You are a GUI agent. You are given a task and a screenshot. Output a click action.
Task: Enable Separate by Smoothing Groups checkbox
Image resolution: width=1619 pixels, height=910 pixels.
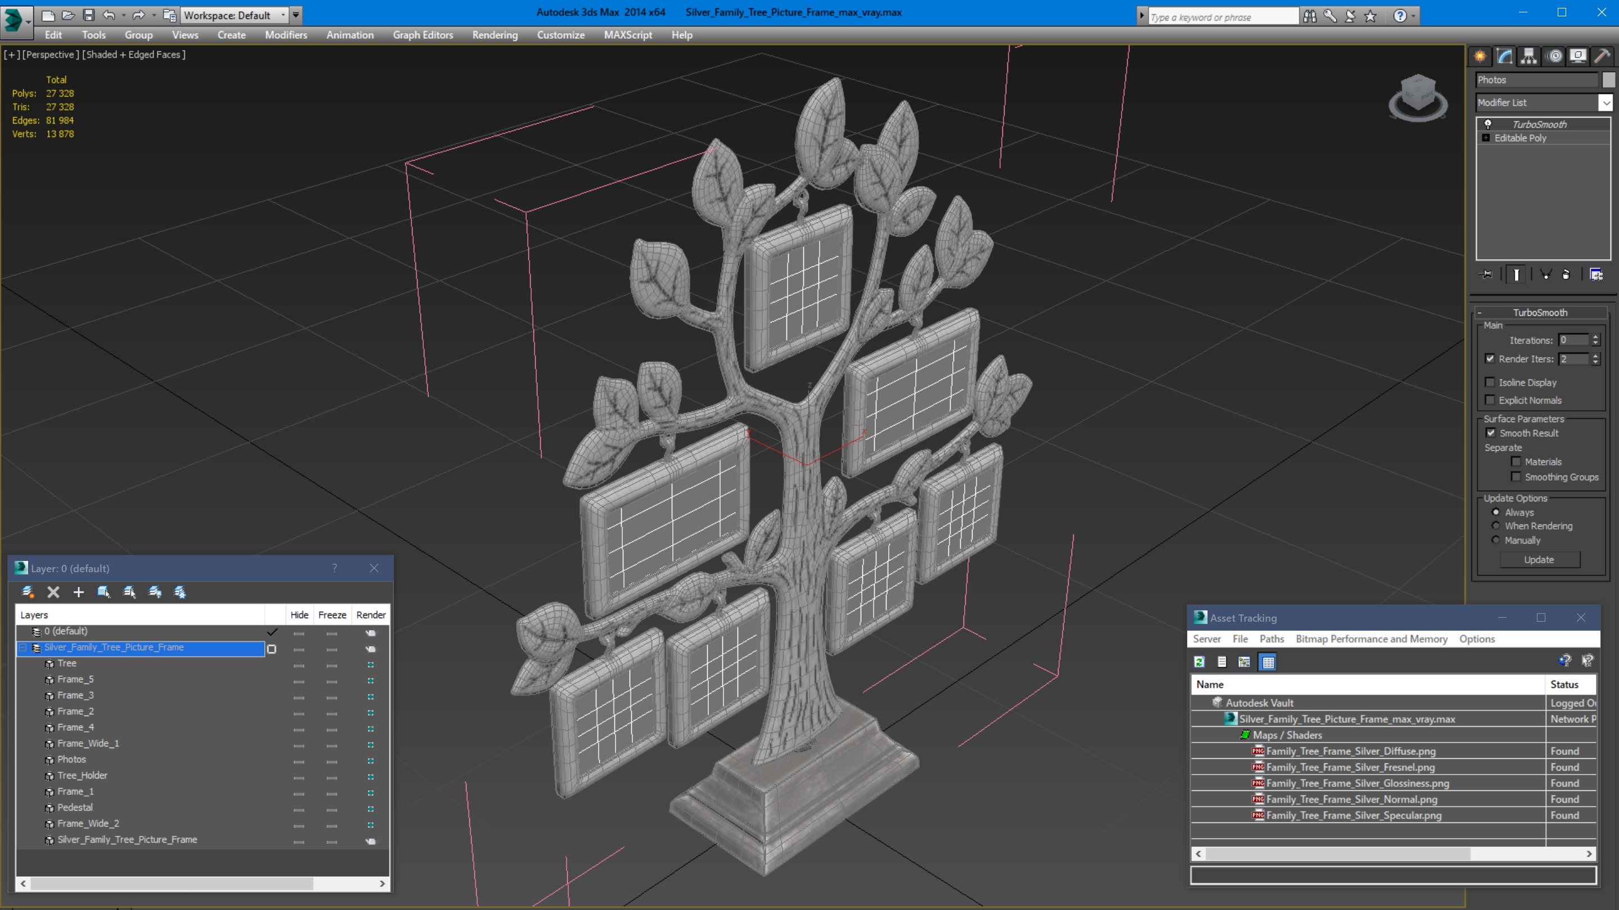tap(1516, 477)
